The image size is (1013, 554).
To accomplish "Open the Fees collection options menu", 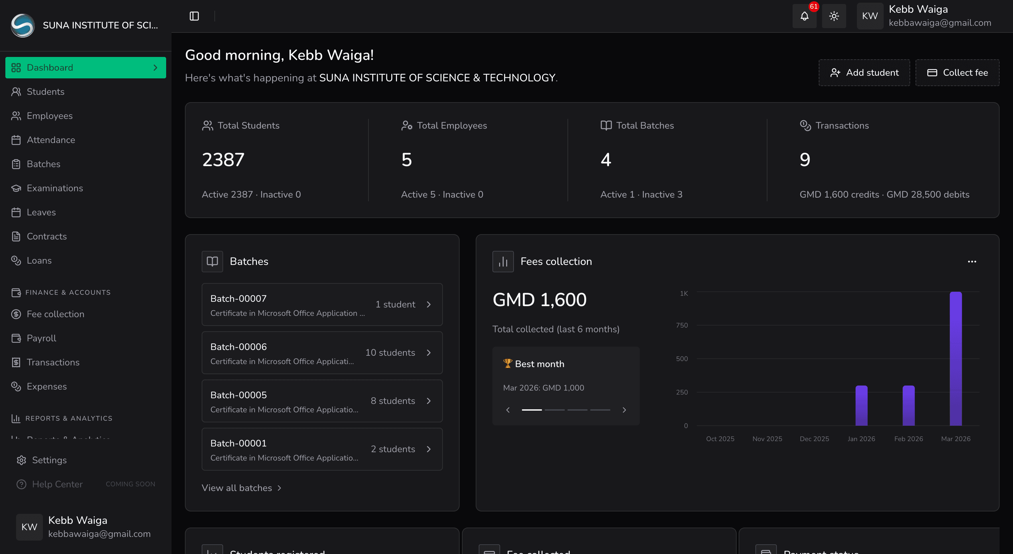I will pyautogui.click(x=972, y=262).
